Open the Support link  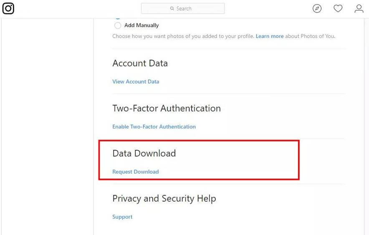(122, 217)
